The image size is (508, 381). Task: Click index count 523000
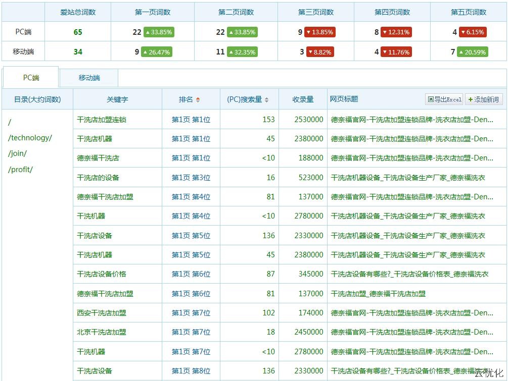coord(311,178)
